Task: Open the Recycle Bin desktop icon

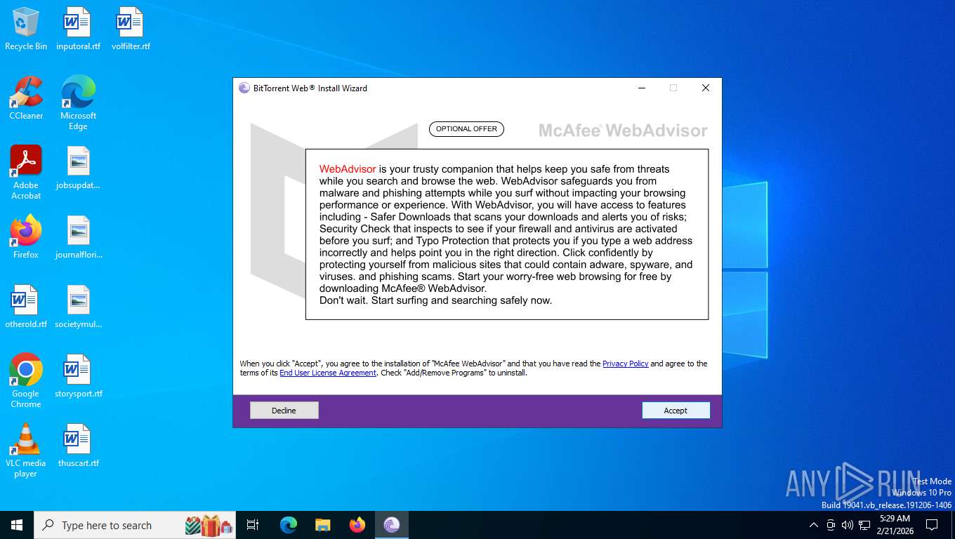Action: click(x=26, y=29)
